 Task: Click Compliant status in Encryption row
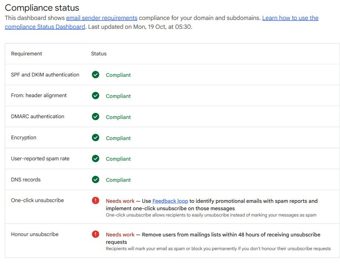click(x=118, y=138)
